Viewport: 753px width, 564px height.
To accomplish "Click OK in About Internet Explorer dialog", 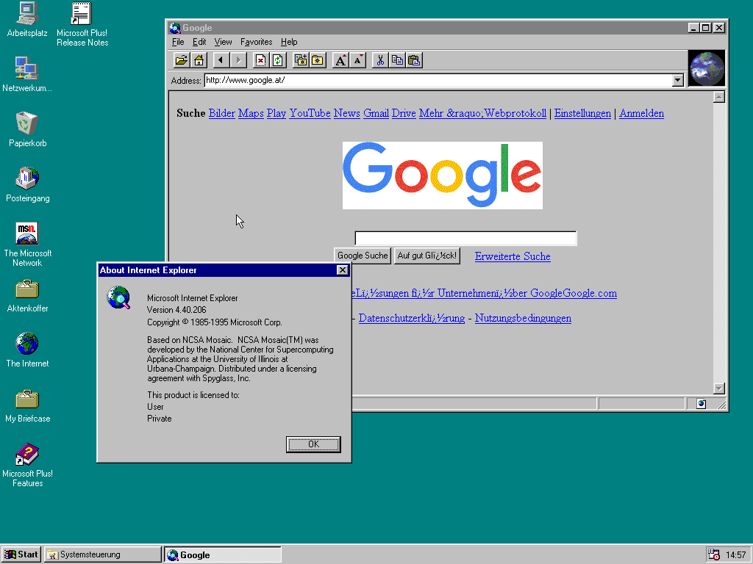I will click(313, 444).
